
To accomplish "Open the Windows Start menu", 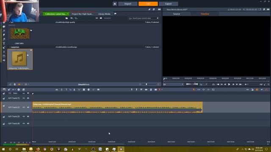I will pos(3,149).
